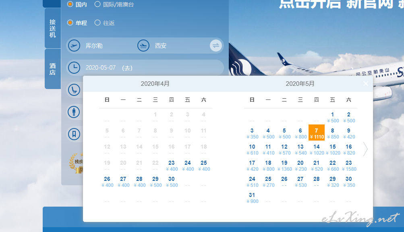The width and height of the screenshot is (404, 232).
Task: Pick April 27 in the calendar
Action: pos(123,182)
